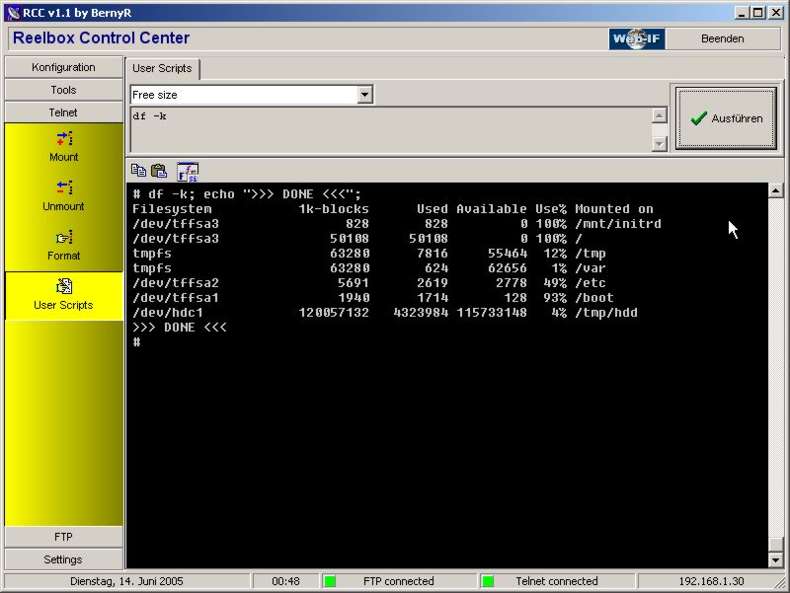790x593 pixels.
Task: Click the /dev/hdc1 filesystem entry
Action: point(168,313)
